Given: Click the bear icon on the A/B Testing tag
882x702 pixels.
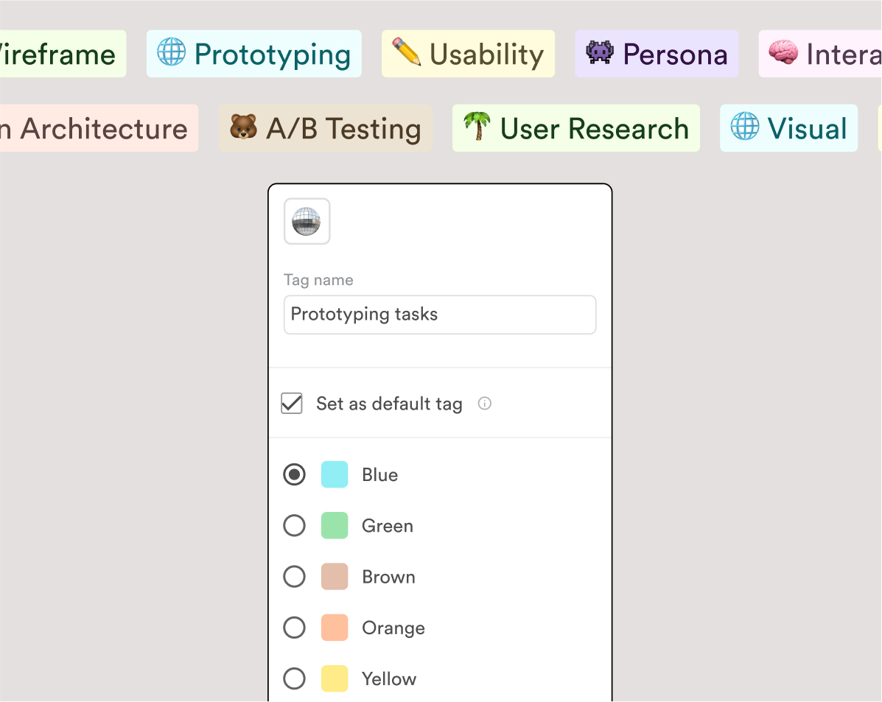Looking at the screenshot, I should pyautogui.click(x=242, y=128).
